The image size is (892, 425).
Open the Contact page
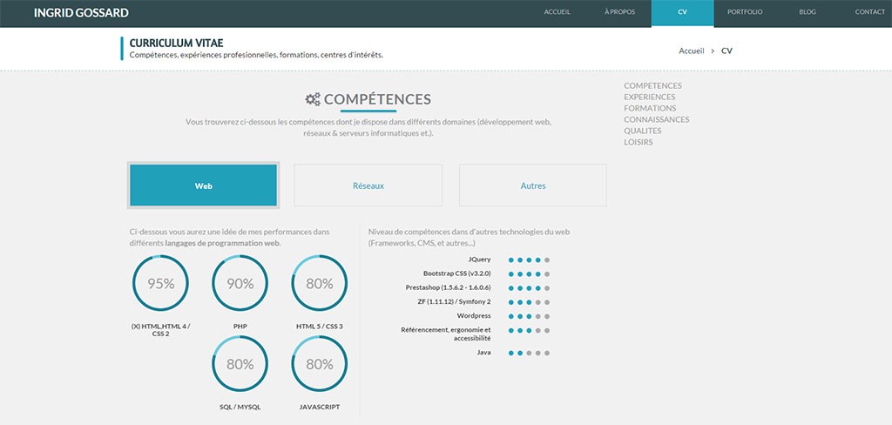pyautogui.click(x=870, y=12)
